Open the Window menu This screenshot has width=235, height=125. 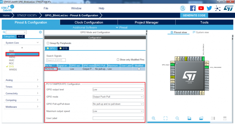(76, 8)
